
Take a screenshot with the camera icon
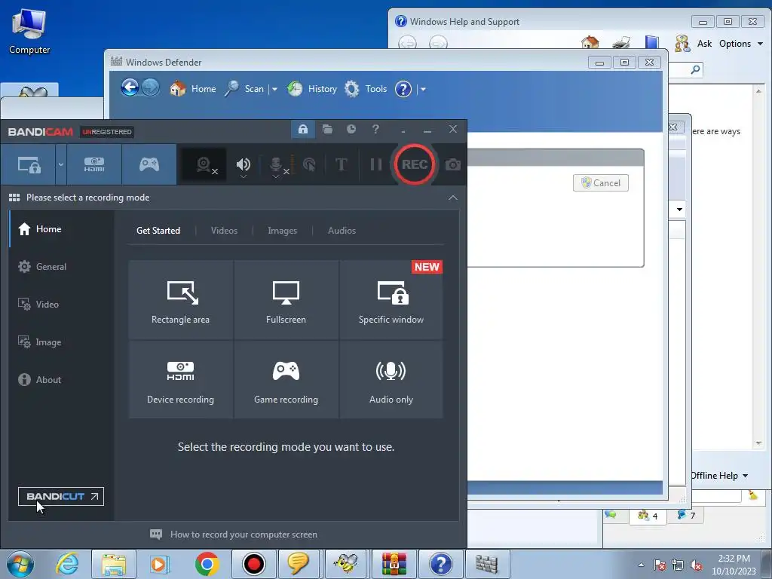[453, 164]
